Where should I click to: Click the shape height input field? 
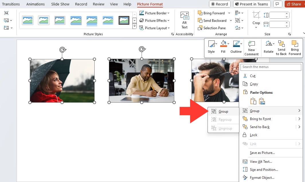point(278,15)
